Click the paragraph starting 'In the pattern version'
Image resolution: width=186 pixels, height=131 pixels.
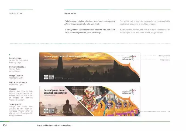[145, 31]
